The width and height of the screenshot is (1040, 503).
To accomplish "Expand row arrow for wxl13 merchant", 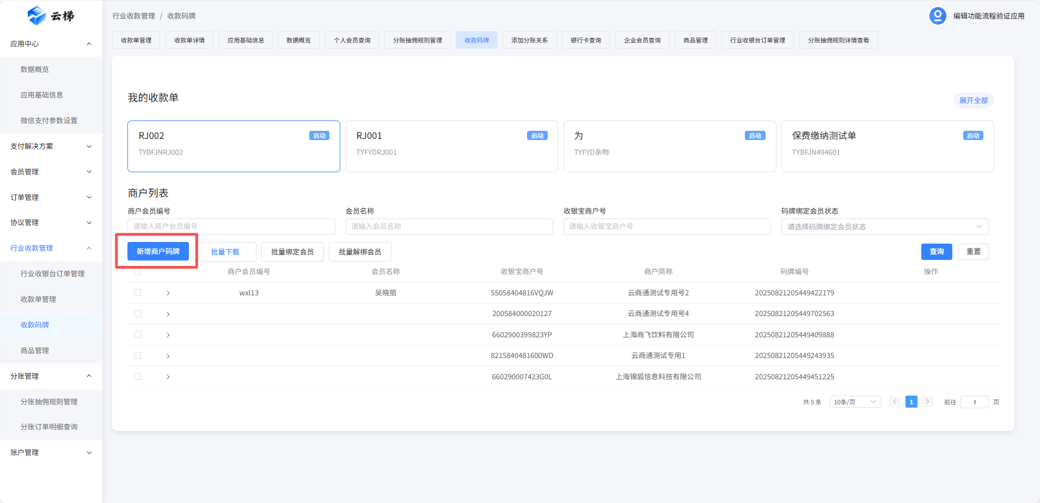I will click(168, 293).
